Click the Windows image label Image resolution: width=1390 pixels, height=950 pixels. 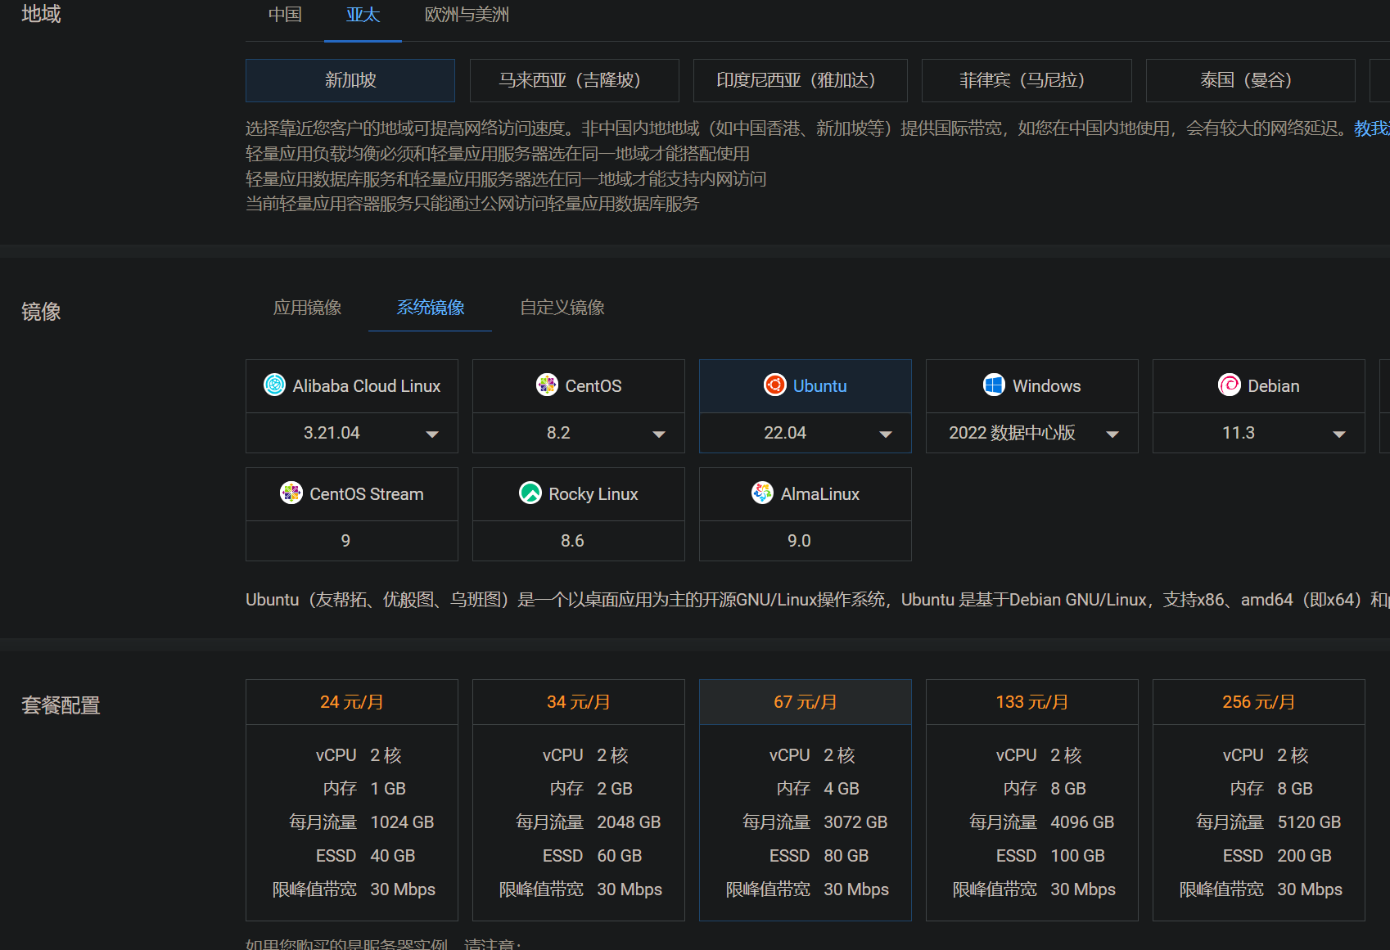point(1046,386)
